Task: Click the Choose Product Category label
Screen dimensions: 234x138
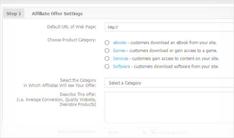Action: point(71,40)
